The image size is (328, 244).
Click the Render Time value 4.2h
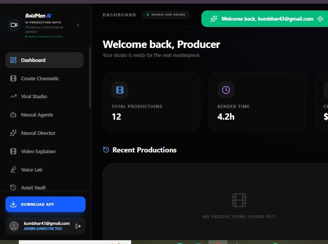click(x=226, y=117)
